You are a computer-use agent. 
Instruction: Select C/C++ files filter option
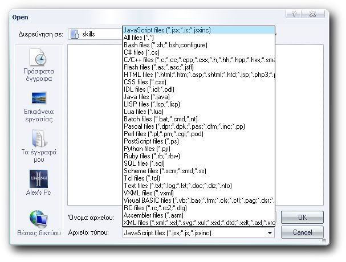pyautogui.click(x=198, y=60)
